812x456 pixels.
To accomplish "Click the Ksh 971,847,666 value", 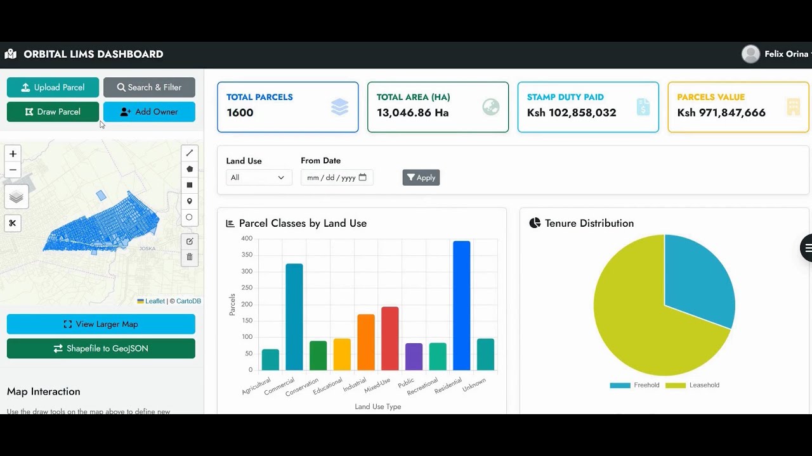I will point(721,113).
